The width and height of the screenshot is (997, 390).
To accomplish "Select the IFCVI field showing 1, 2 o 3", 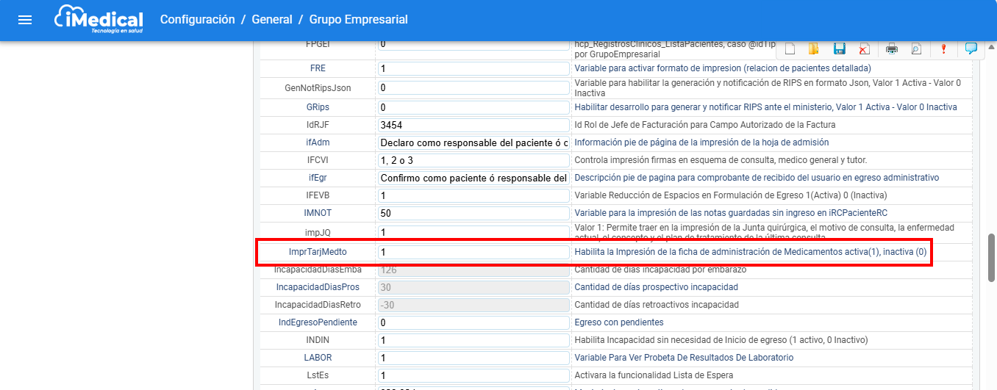I will [474, 160].
